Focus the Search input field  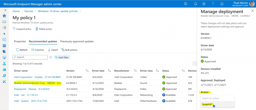[x=30, y=57]
